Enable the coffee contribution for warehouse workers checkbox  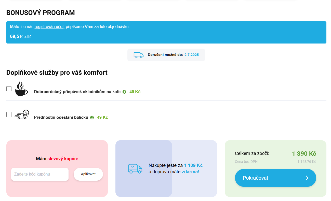click(x=9, y=89)
